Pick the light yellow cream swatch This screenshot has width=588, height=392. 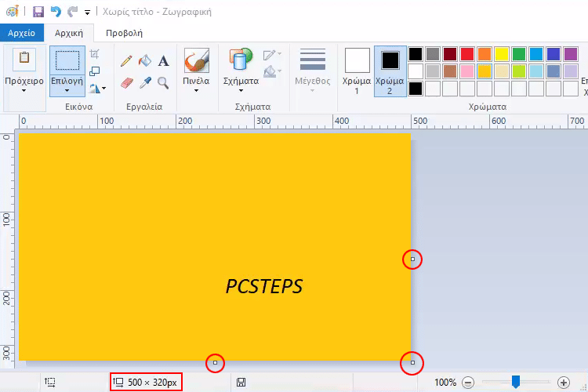coord(502,71)
